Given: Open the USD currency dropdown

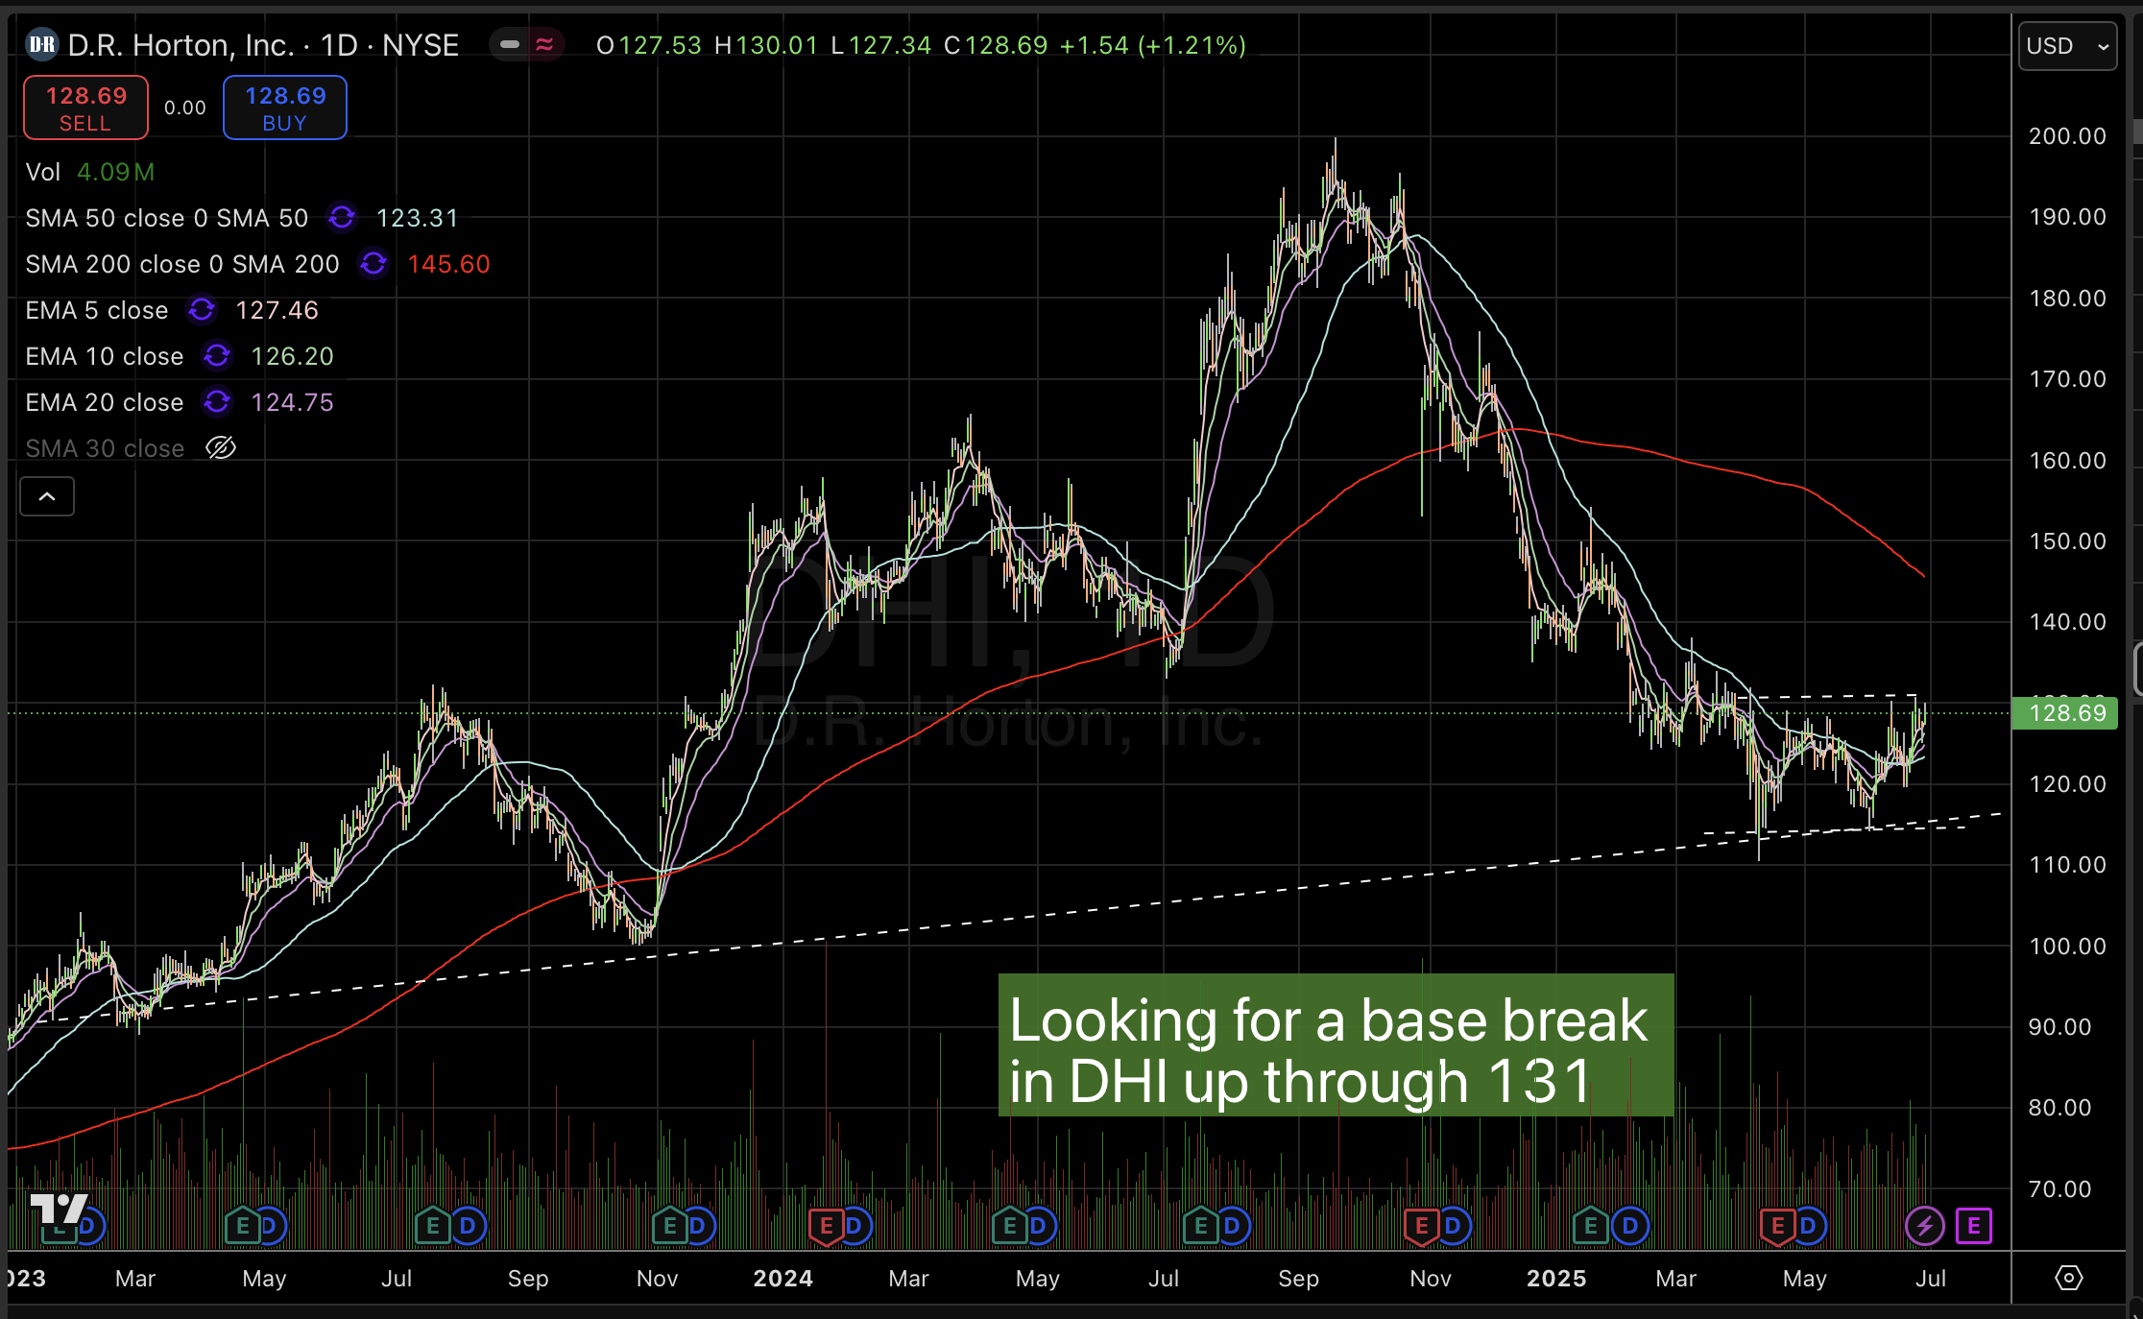Looking at the screenshot, I should click(2067, 46).
